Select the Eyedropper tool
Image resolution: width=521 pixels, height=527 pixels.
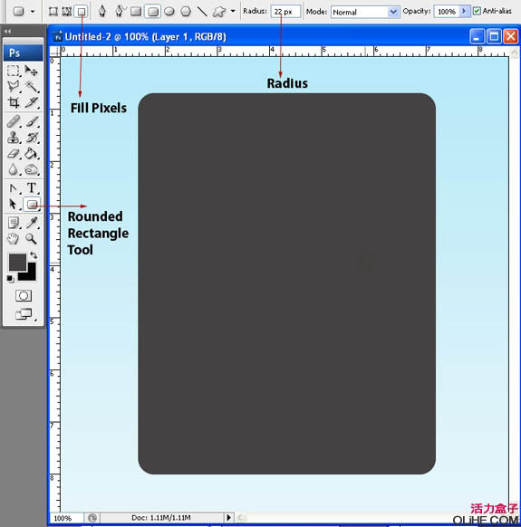tap(32, 223)
